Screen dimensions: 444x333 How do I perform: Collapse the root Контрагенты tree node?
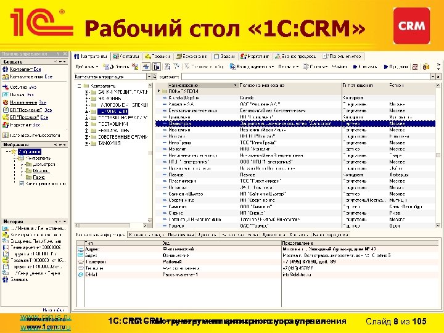79,86
